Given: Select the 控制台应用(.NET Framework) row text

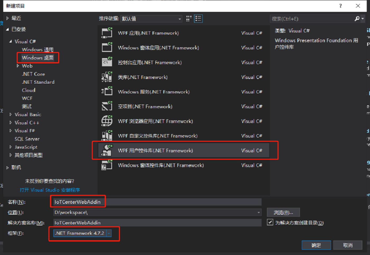Looking at the screenshot, I should (x=150, y=62).
